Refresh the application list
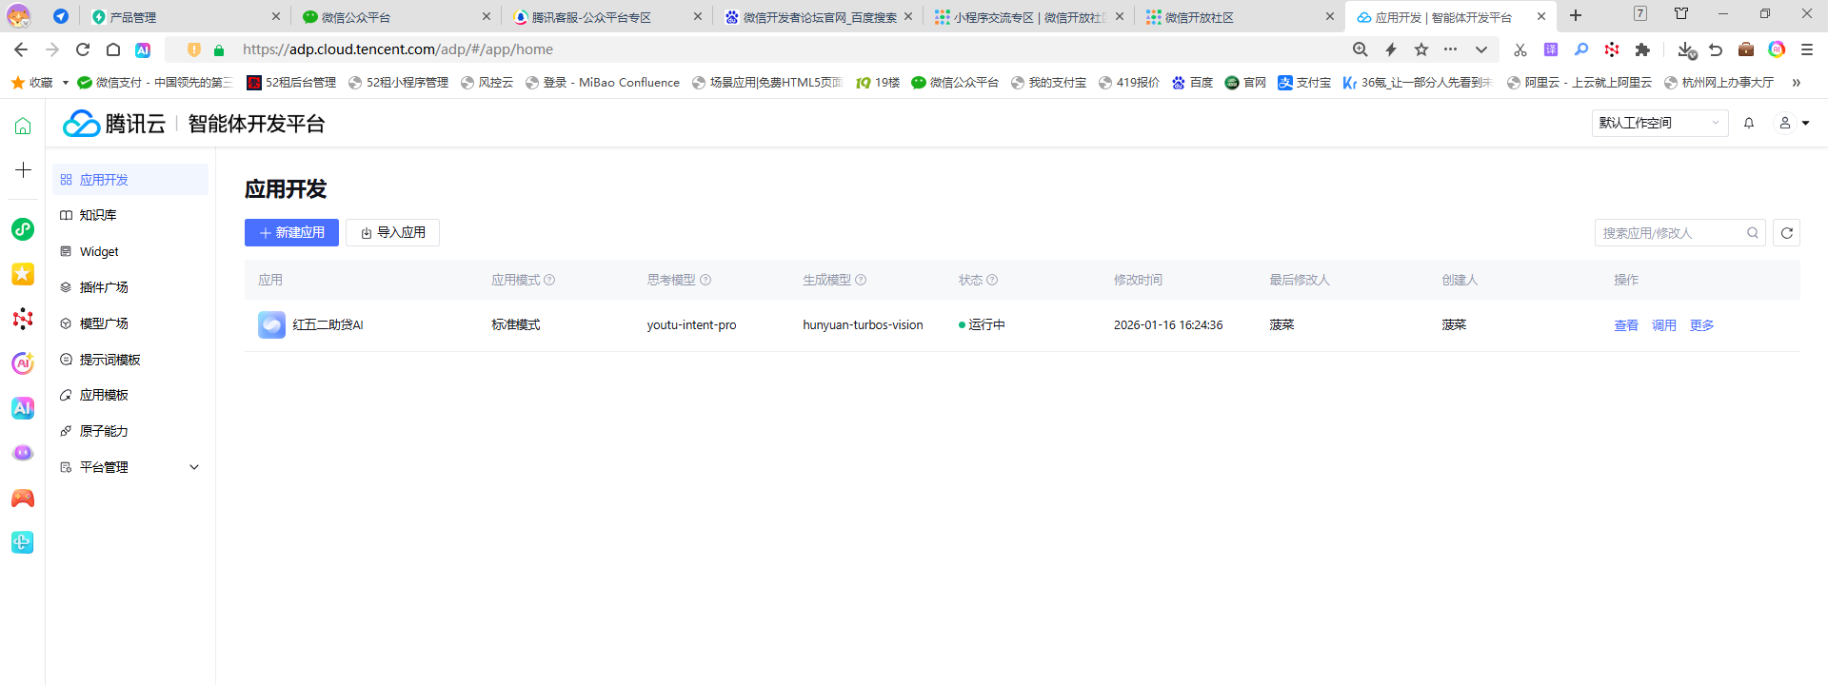1828x685 pixels. coord(1787,233)
